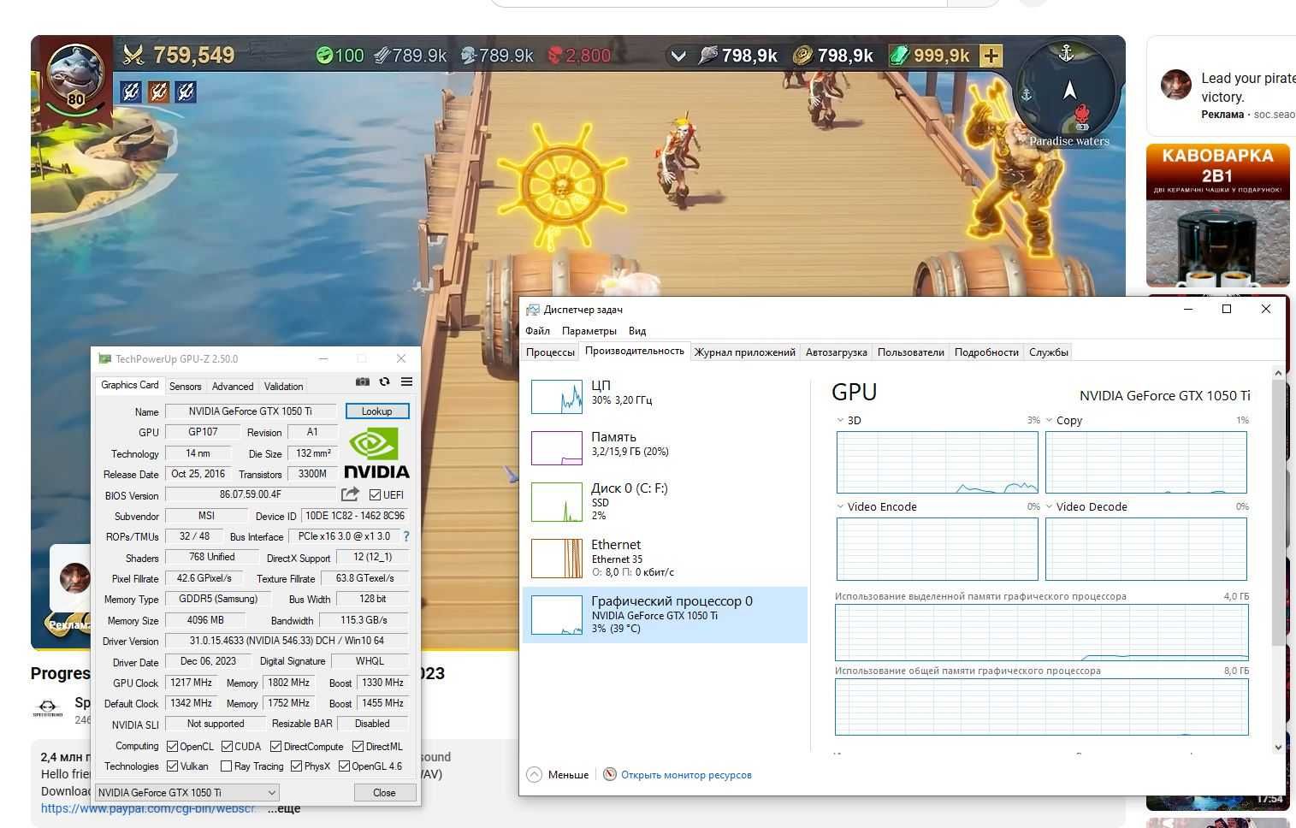Click the glowing ship wheel in game ad
Screen dimensions: 1296x828
pyautogui.click(x=562, y=186)
